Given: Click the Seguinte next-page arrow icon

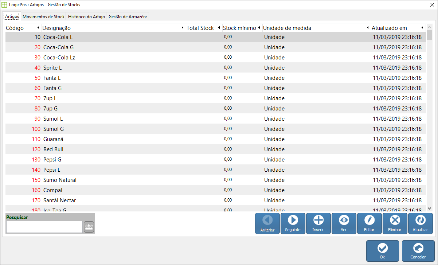Looking at the screenshot, I should click(x=293, y=220).
